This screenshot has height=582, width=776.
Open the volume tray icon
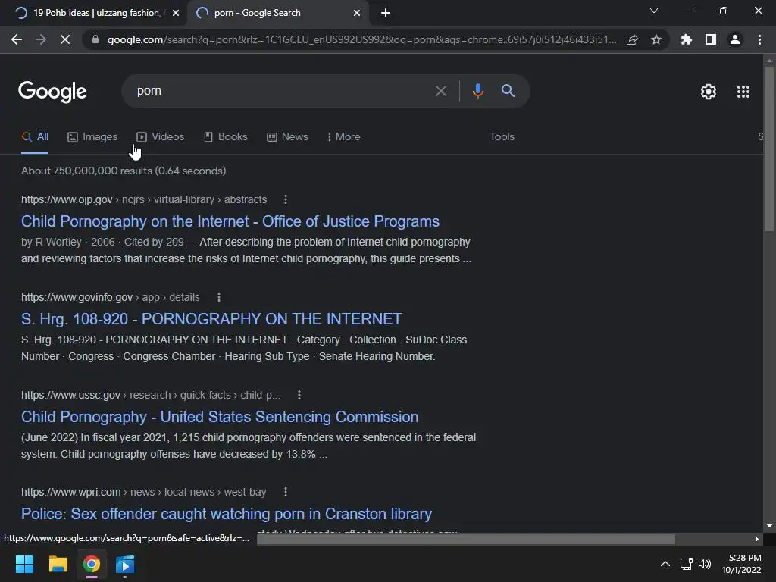pos(705,564)
